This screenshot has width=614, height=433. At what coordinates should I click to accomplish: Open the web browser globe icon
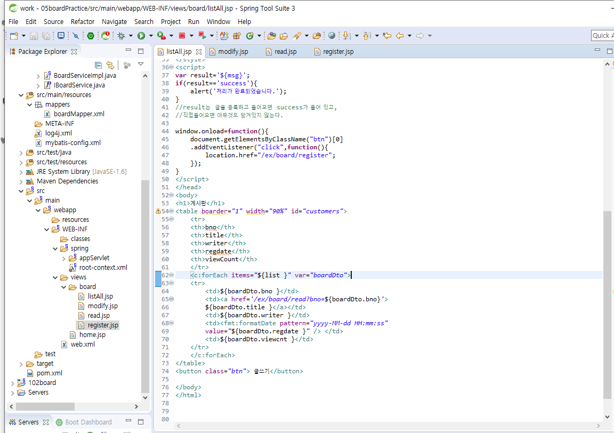pyautogui.click(x=332, y=36)
